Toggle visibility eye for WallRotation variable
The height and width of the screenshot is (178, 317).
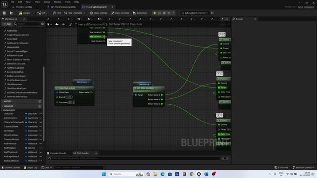41,148
